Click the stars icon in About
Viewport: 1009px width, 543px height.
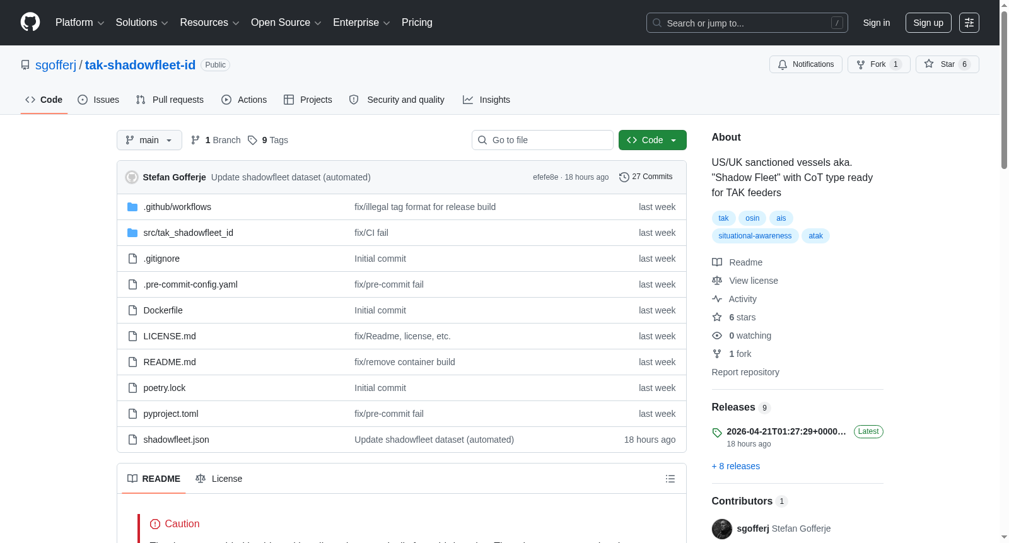(717, 317)
